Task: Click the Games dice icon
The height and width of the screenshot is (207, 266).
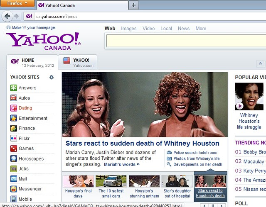Action: (14, 149)
